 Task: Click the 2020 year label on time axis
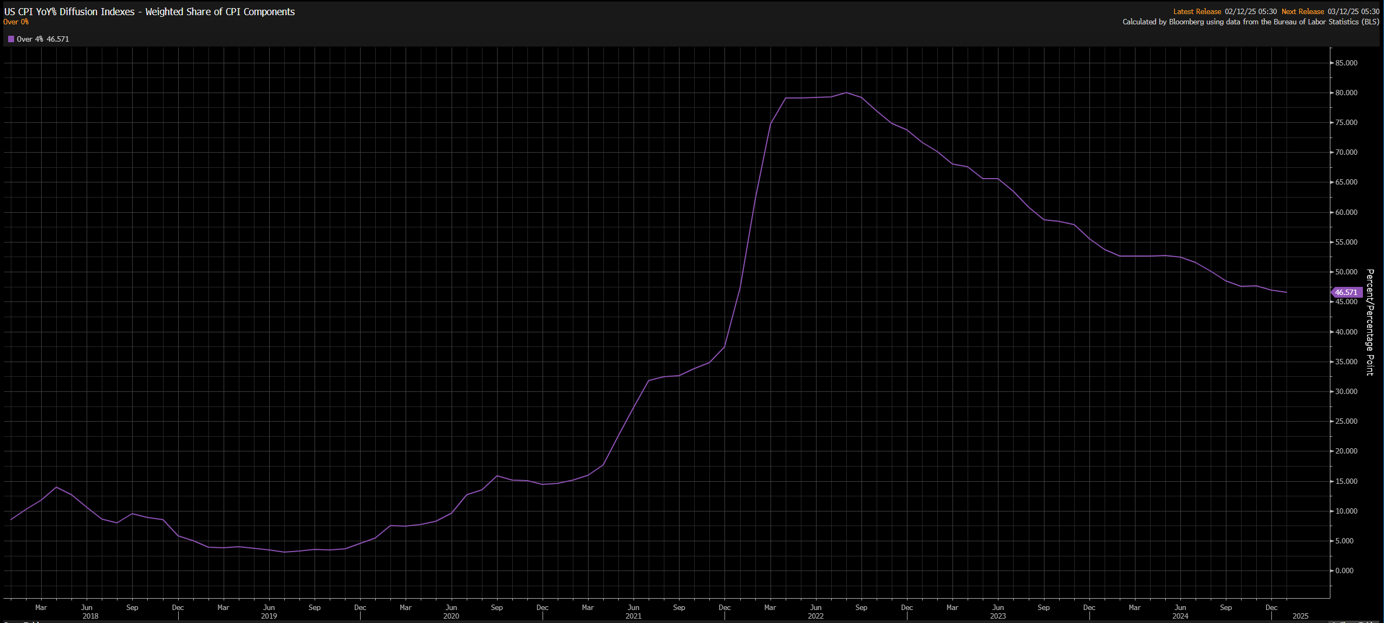click(451, 616)
